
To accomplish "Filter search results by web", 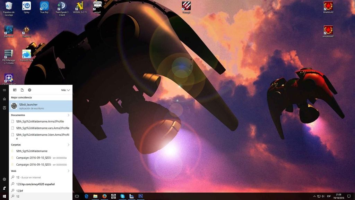I will [x=30, y=90].
